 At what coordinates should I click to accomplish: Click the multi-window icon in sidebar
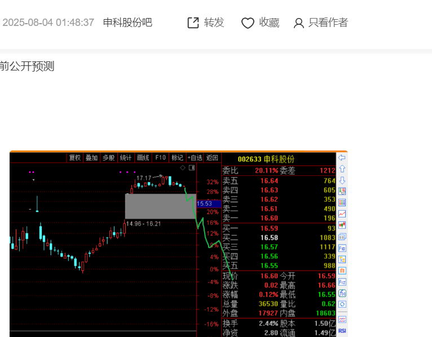[x=342, y=237]
